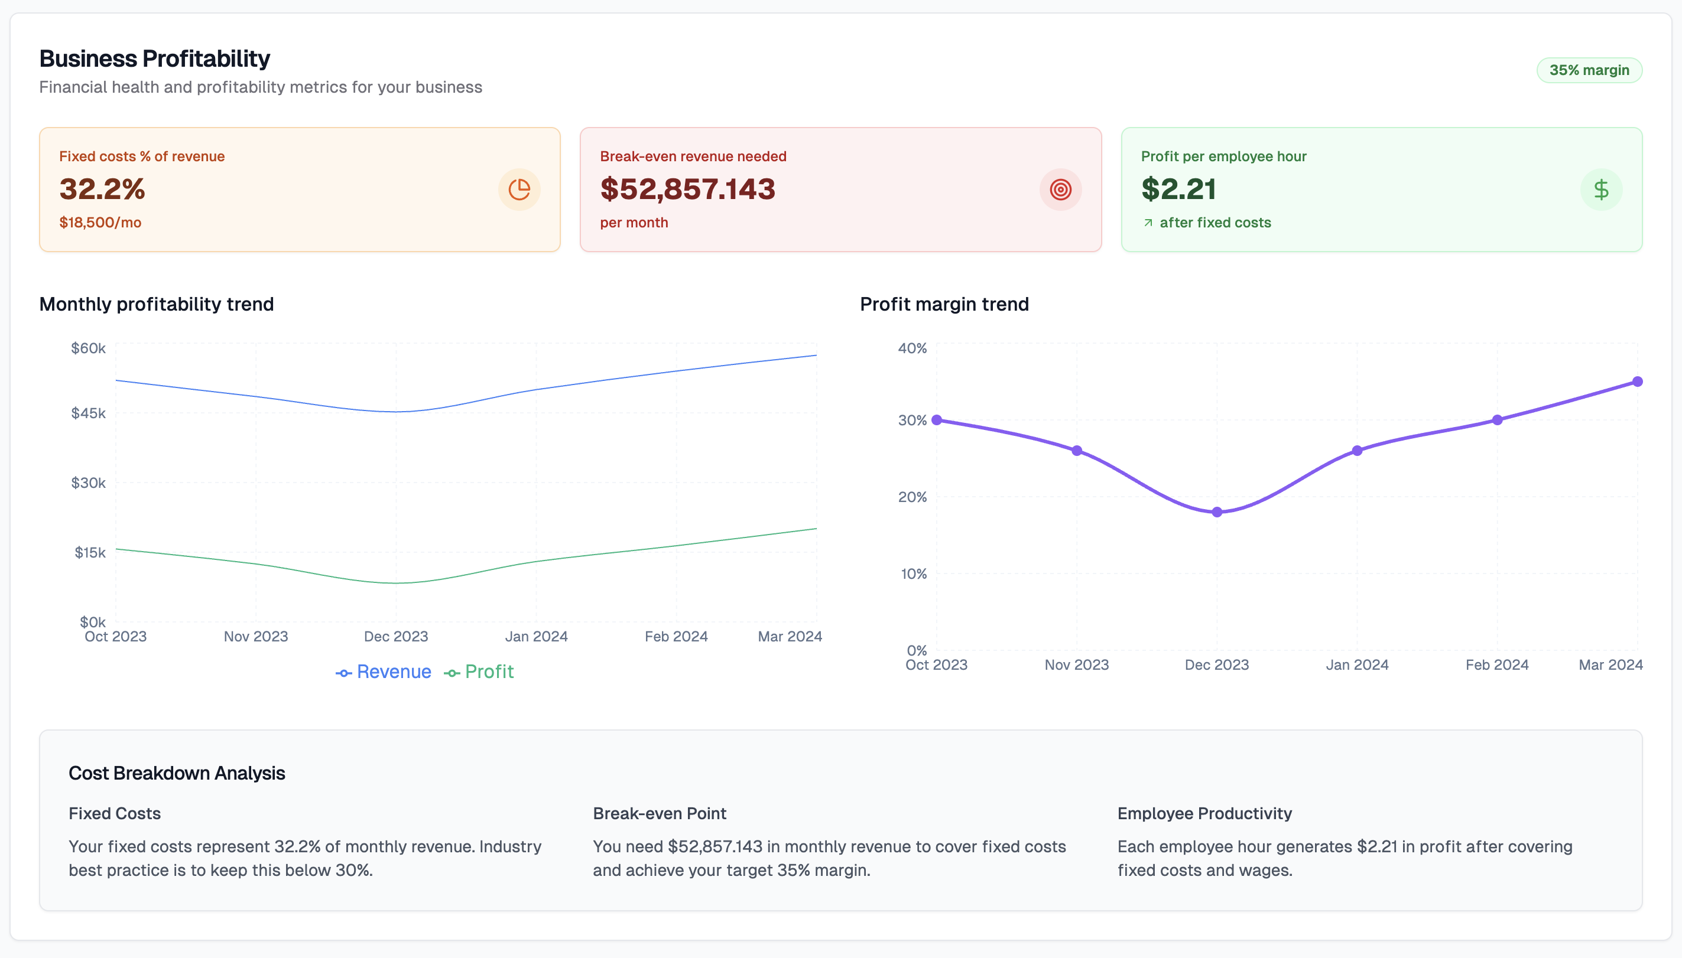Screen dimensions: 1682x958
Task: Click the Profit legend circle icon
Action: point(451,672)
